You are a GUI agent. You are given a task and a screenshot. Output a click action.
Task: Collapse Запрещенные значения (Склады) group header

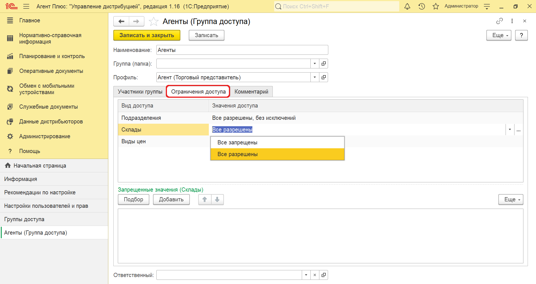[161, 190]
